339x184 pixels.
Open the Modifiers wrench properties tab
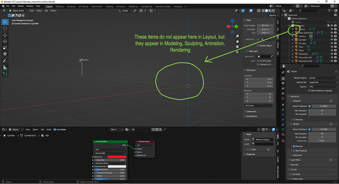click(x=283, y=109)
